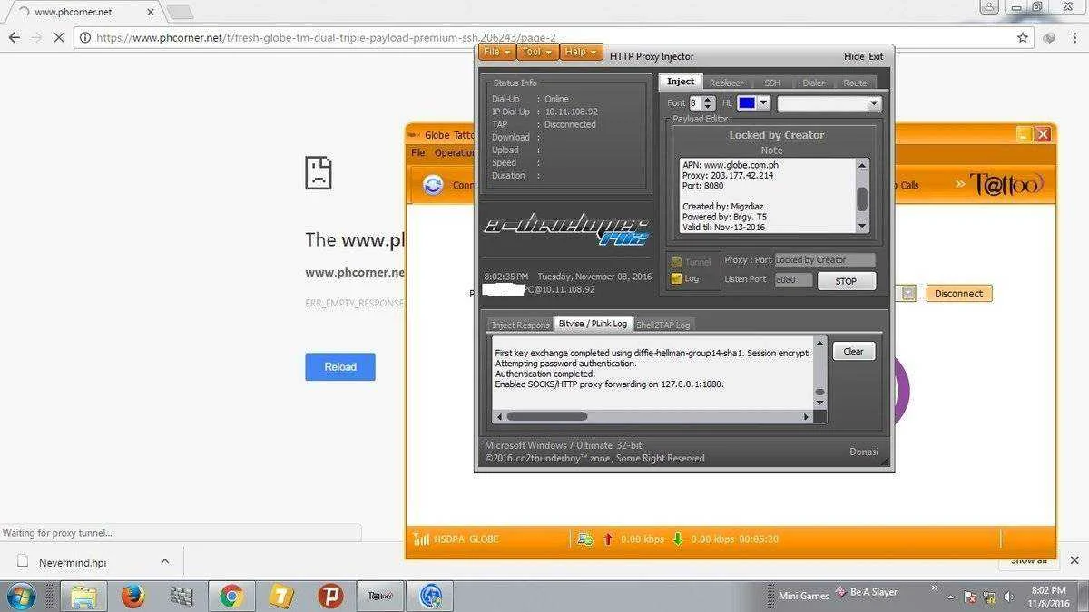Click the blue Reload button

[x=340, y=366]
